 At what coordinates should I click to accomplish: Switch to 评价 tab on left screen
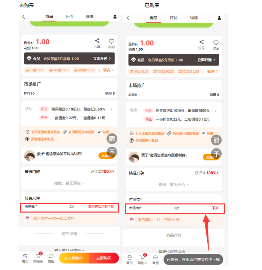(x=69, y=17)
